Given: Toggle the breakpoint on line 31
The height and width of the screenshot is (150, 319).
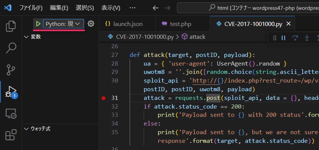Looking at the screenshot, I should tap(104, 98).
